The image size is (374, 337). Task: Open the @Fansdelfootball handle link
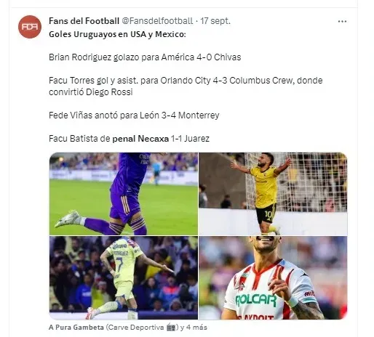(157, 21)
